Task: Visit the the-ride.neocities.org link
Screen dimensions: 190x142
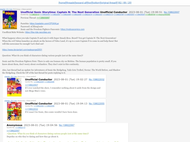Action: (38, 32)
